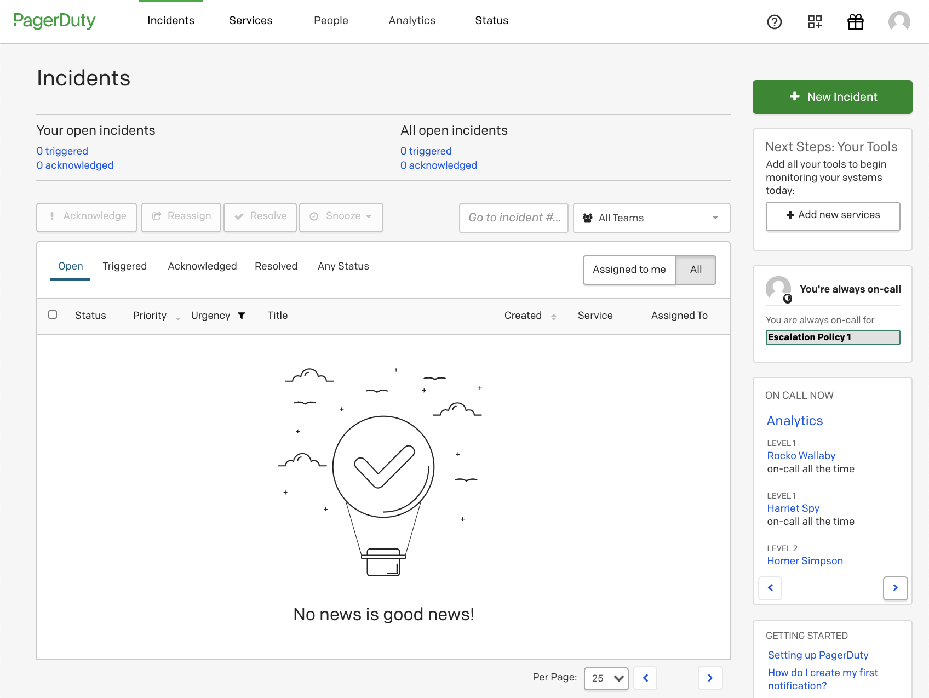The image size is (929, 698).
Task: Create a New Incident
Action: click(x=833, y=97)
